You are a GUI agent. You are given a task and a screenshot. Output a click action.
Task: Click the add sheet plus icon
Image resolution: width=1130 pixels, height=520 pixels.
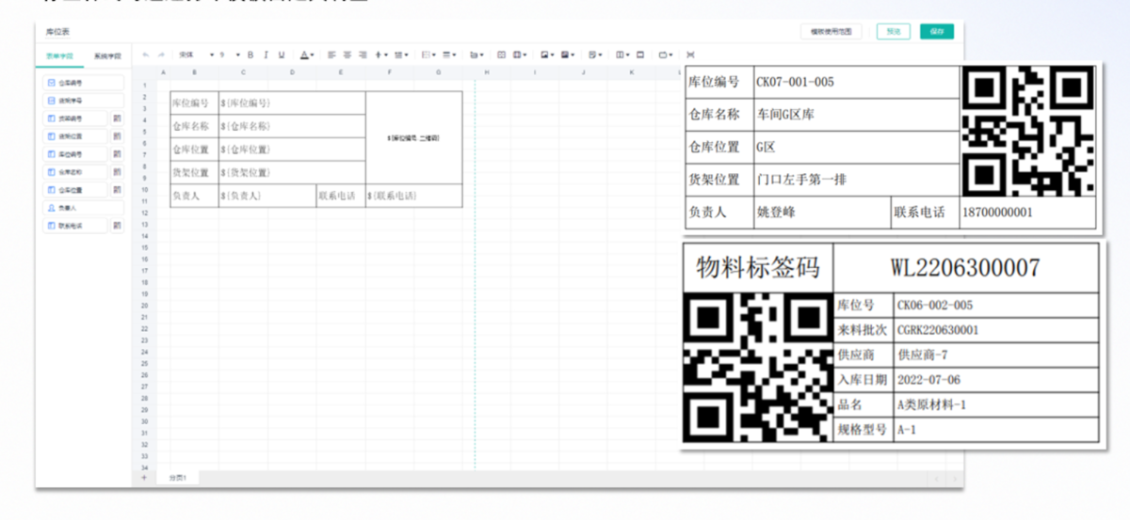(x=144, y=478)
